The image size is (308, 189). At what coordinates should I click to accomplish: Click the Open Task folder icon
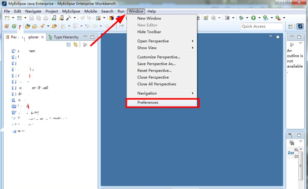tap(35, 26)
